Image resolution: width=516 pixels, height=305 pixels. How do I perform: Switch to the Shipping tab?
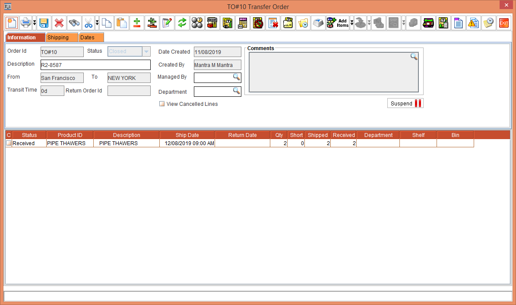(61, 37)
